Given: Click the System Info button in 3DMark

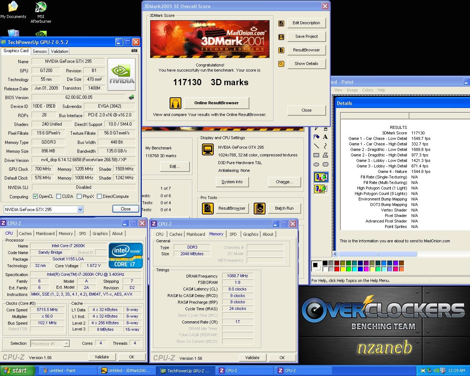Looking at the screenshot, I should point(232,182).
